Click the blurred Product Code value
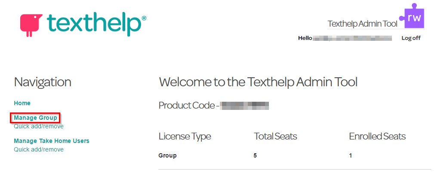The width and height of the screenshot is (441, 173). tap(245, 106)
